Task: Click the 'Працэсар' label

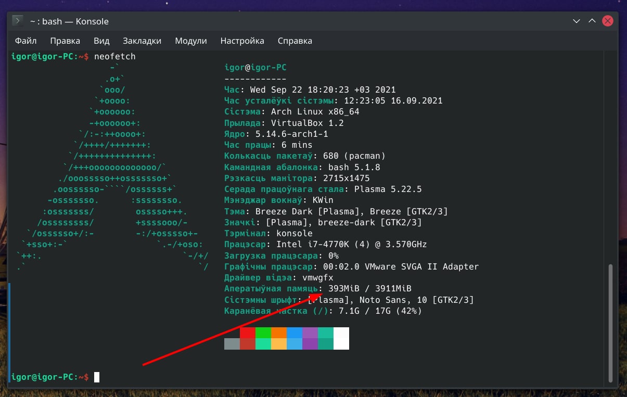Action: [x=245, y=244]
